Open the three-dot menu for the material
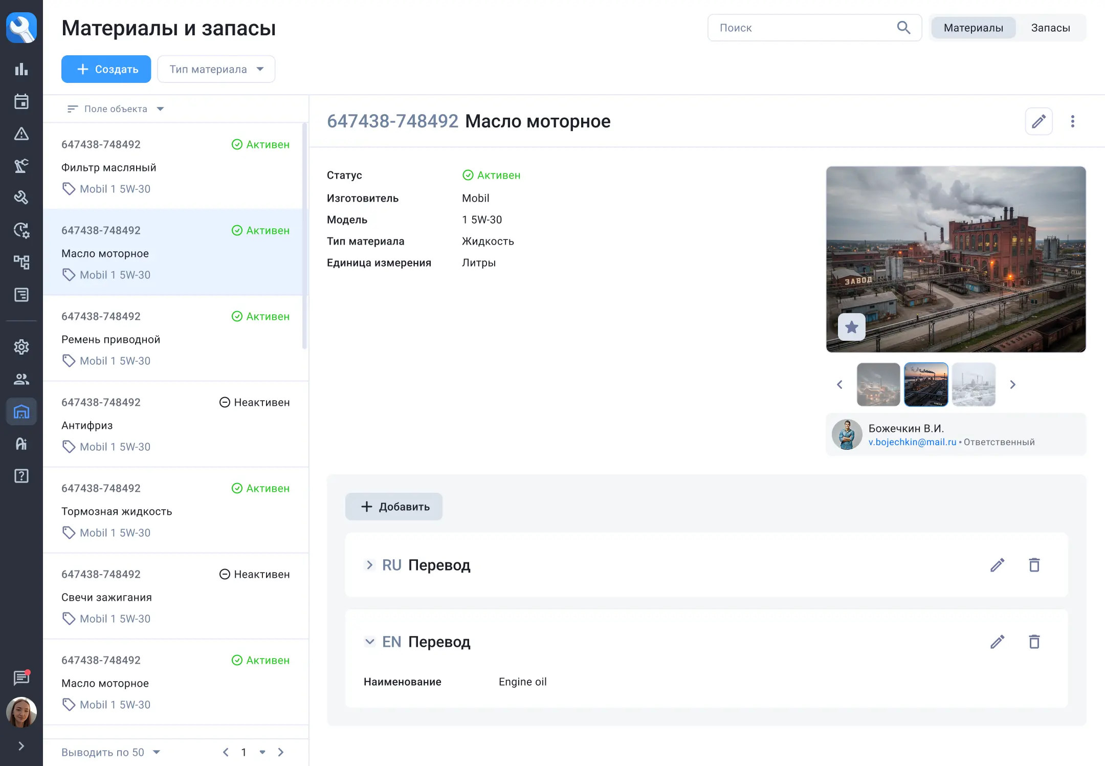 tap(1072, 122)
